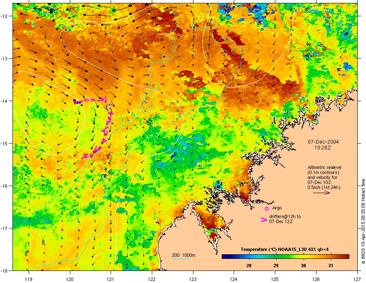Click the magenta drifters arrow legend symbol
366x283 pixels.
point(264,219)
